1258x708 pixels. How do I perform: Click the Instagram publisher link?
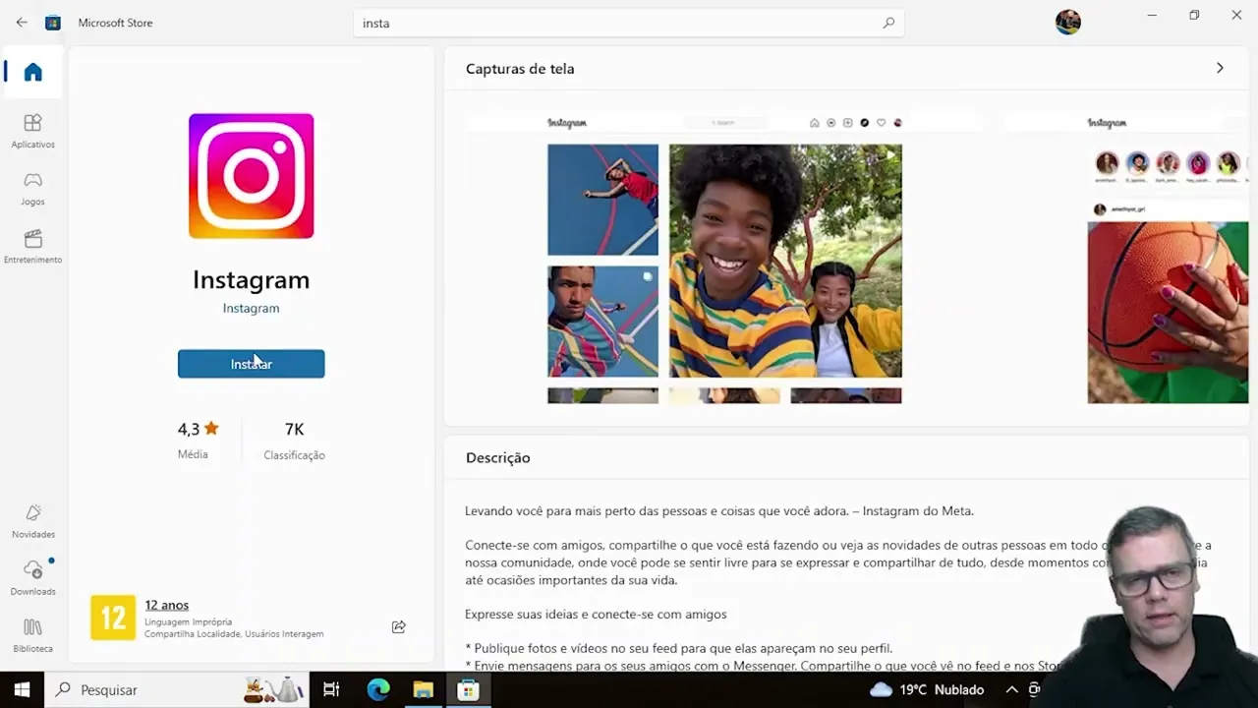251,308
